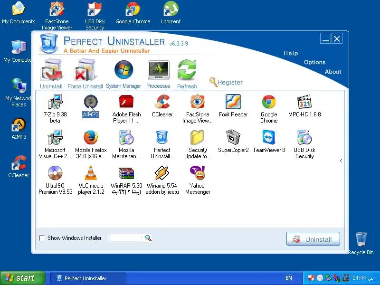Open My Documents desktop icon

19,13
